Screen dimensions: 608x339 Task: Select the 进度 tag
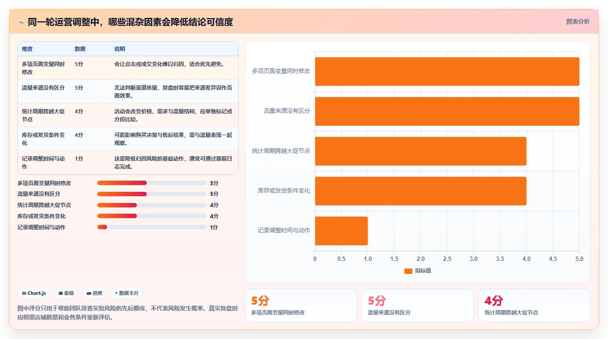tap(94, 293)
